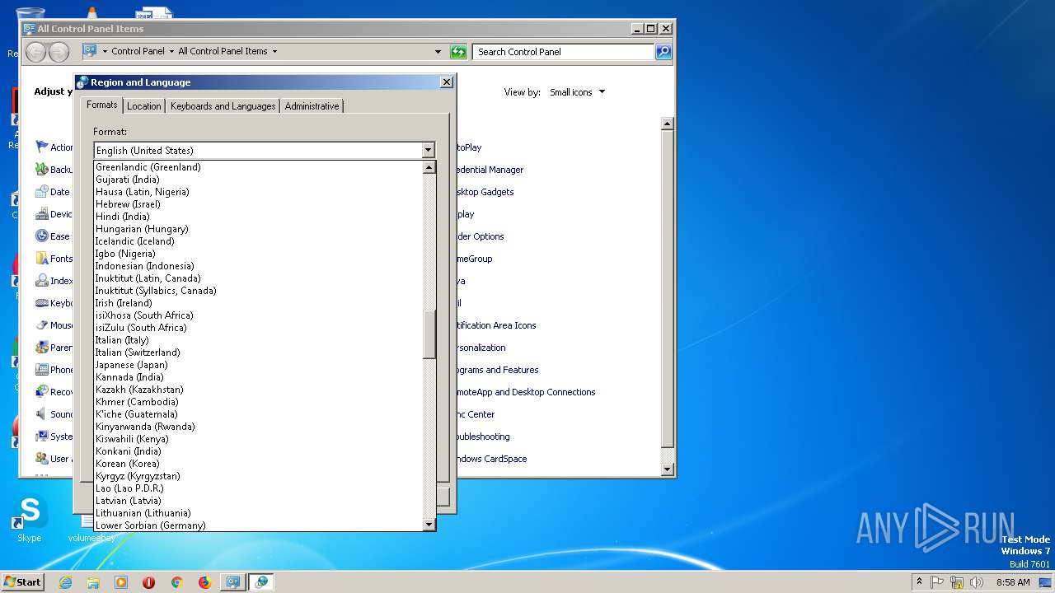Click the Action Center flag in system tray
The image size is (1055, 593).
pyautogui.click(x=937, y=582)
